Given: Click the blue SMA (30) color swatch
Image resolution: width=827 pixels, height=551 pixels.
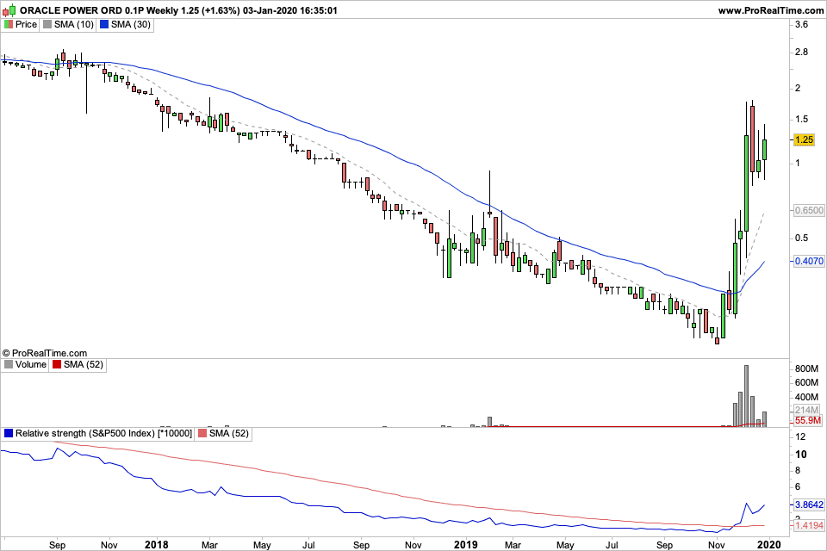Looking at the screenshot, I should click(104, 24).
